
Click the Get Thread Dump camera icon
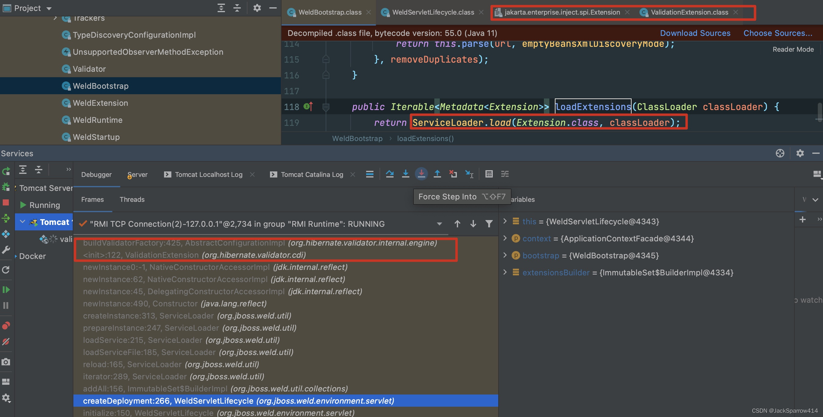(6, 362)
